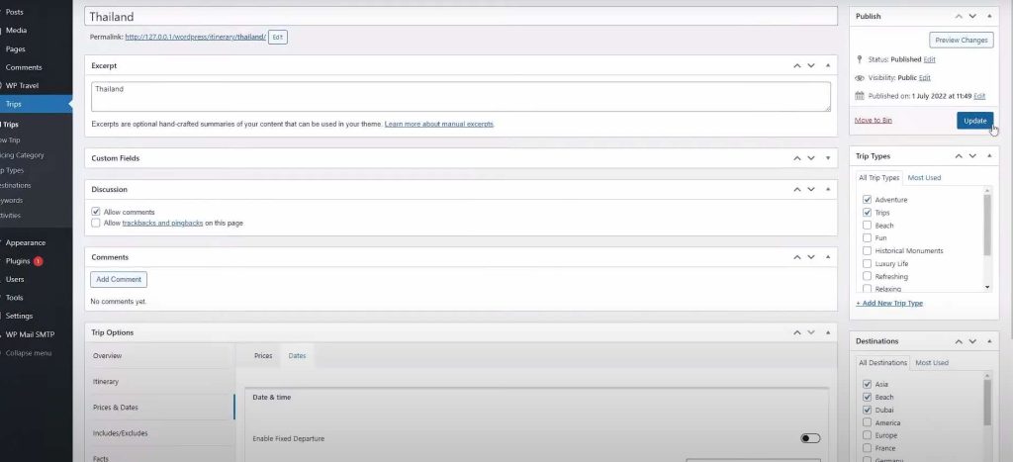The image size is (1013, 462).
Task: Move the Custom Fields panel down
Action: click(x=811, y=158)
